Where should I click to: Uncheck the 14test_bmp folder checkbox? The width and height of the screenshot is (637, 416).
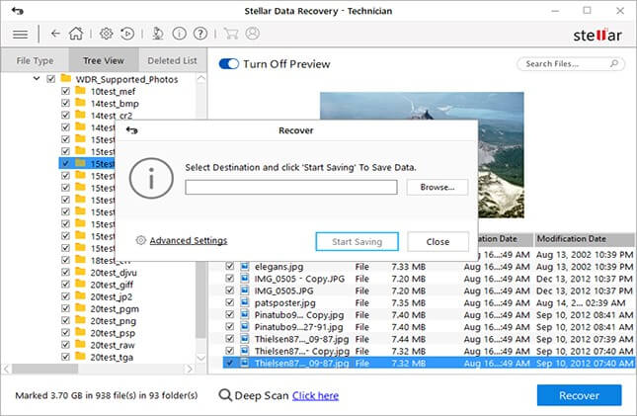click(x=65, y=103)
